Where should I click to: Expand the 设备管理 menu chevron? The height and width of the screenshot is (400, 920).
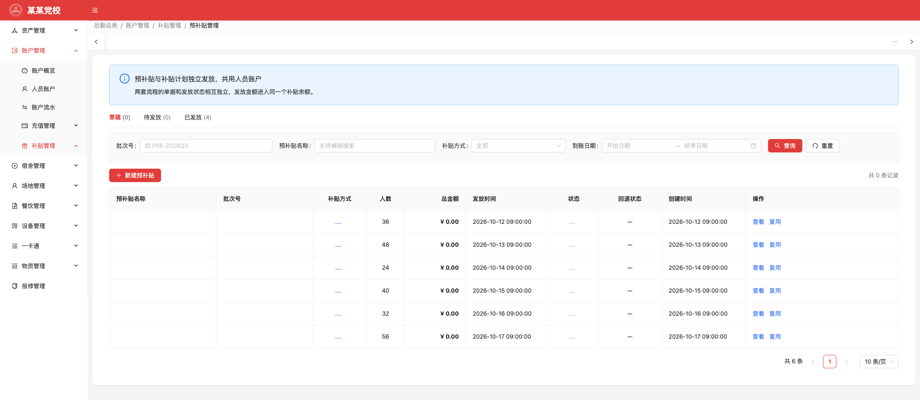click(76, 225)
